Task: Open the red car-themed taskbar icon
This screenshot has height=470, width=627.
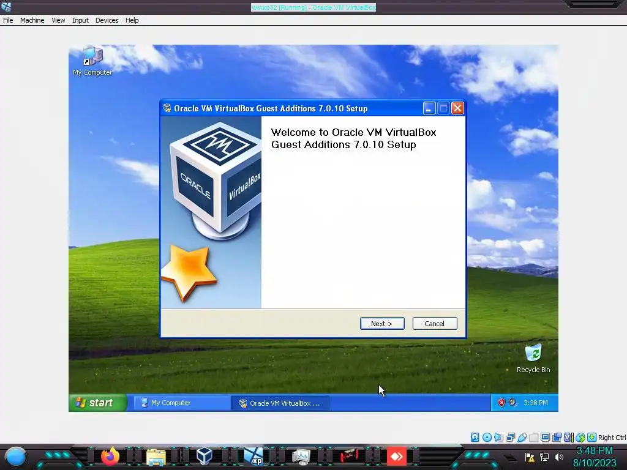Action: point(348,457)
